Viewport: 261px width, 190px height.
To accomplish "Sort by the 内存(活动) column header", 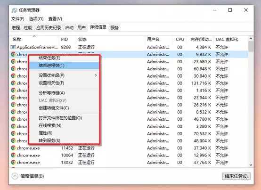I will 201,40.
